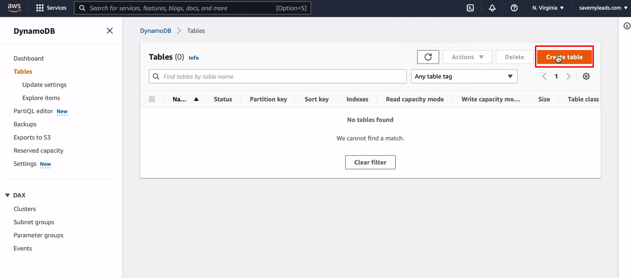631x278 pixels.
Task: Open the Services grid menu
Action: tap(51, 8)
